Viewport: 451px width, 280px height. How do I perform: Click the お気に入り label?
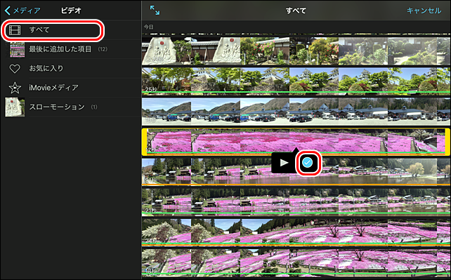46,68
